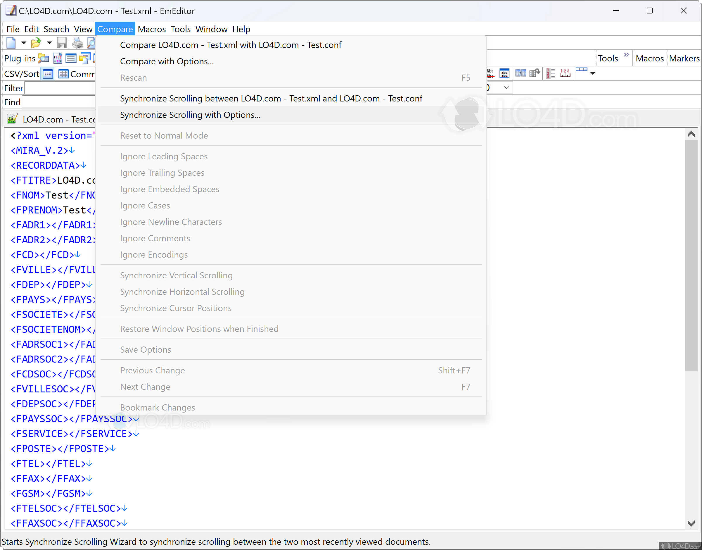
Task: Click the Print toolbar icon
Action: [77, 43]
